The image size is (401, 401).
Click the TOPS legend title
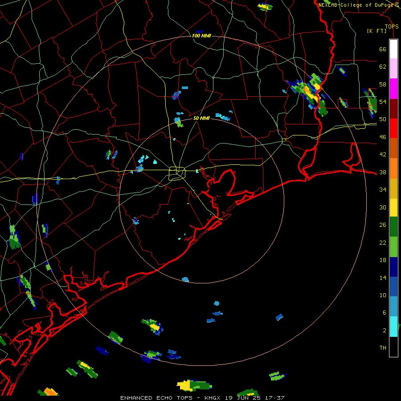(392, 27)
